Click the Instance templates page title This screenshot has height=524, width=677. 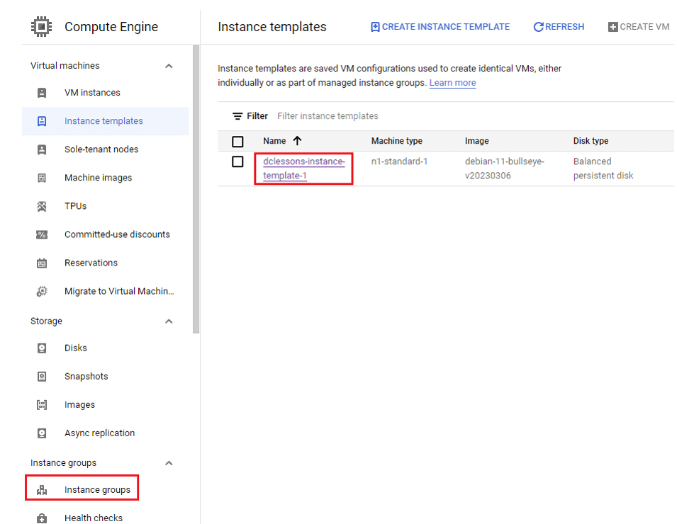[272, 27]
